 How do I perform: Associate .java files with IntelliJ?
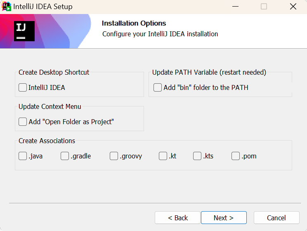[x=23, y=156]
